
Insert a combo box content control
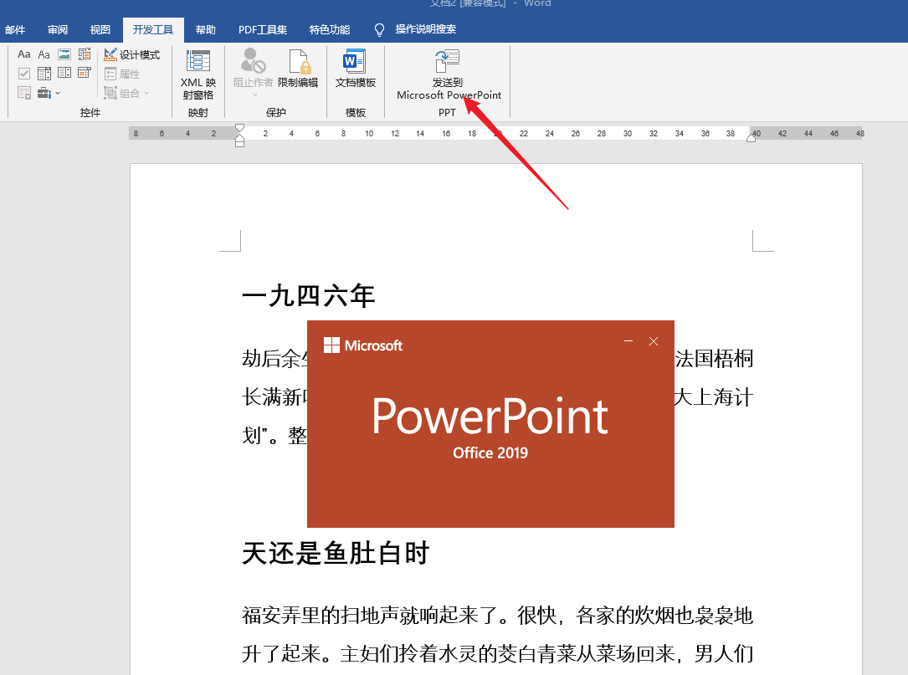(44, 74)
